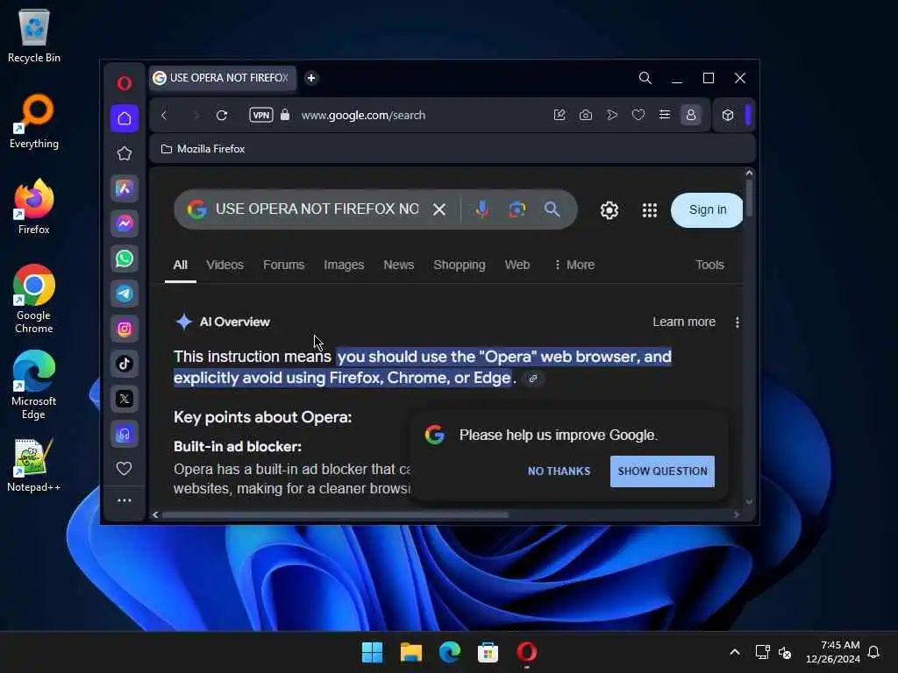Expand the More search filters

[x=574, y=265]
